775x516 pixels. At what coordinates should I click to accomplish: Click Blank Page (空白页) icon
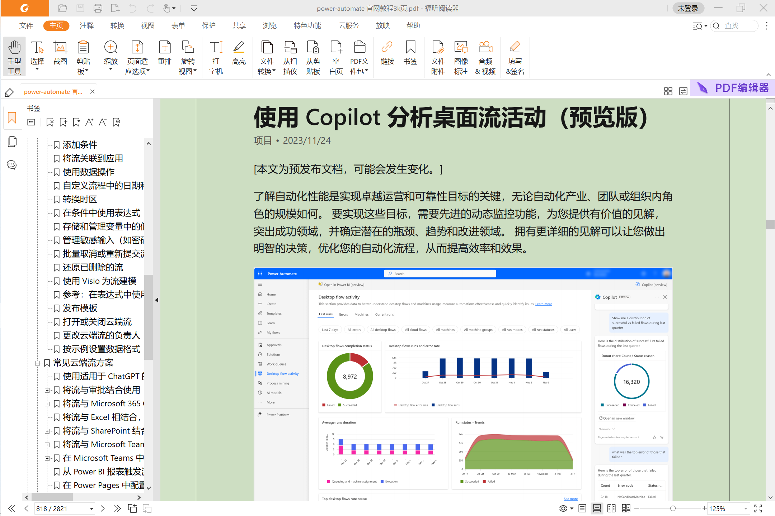tap(336, 57)
